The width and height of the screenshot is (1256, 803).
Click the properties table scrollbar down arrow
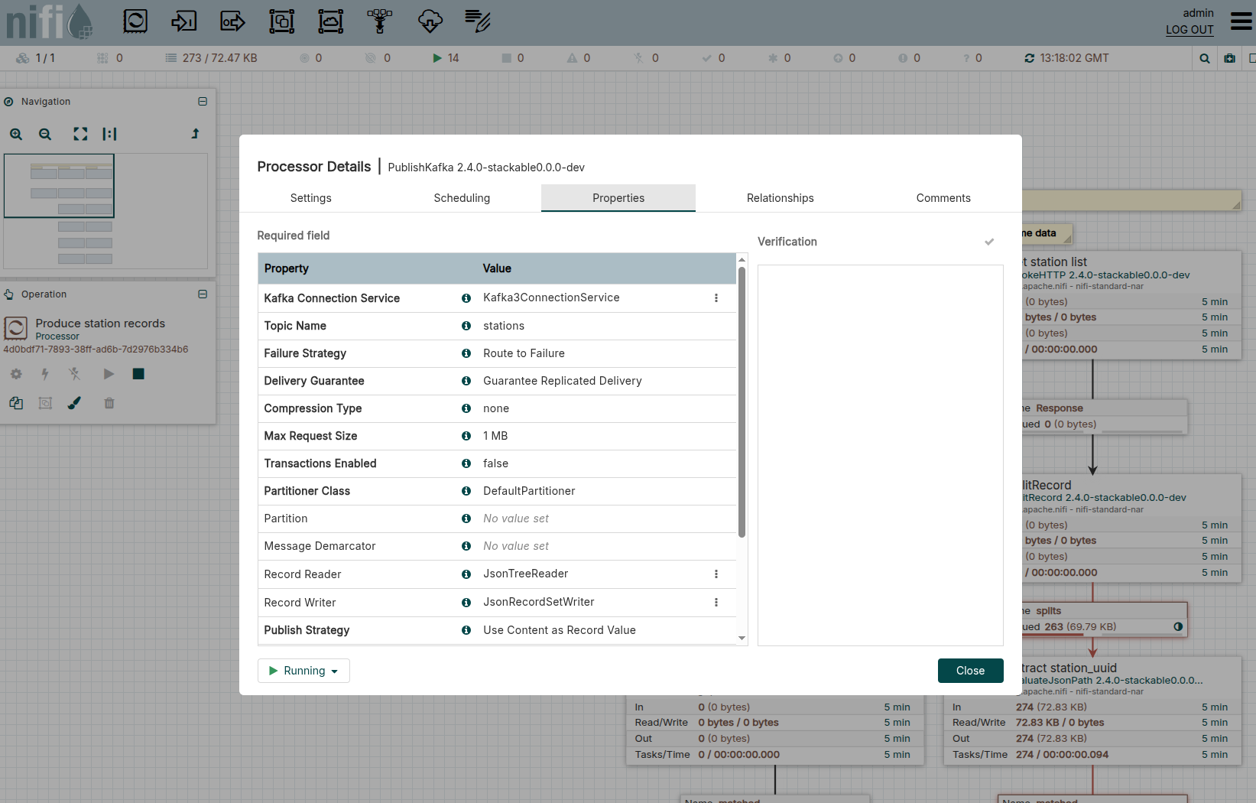(x=742, y=639)
